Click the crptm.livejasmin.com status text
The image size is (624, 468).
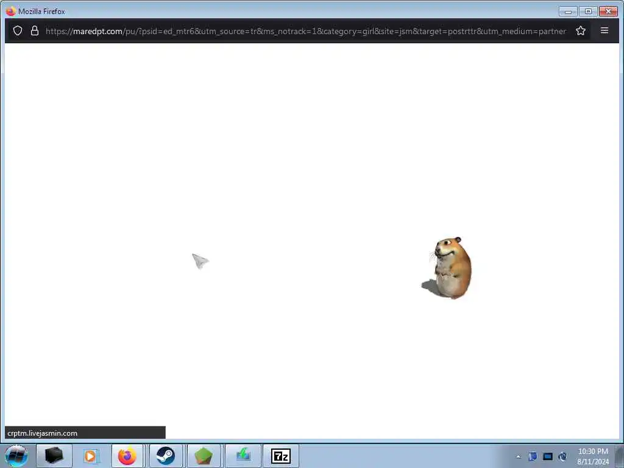click(x=42, y=433)
